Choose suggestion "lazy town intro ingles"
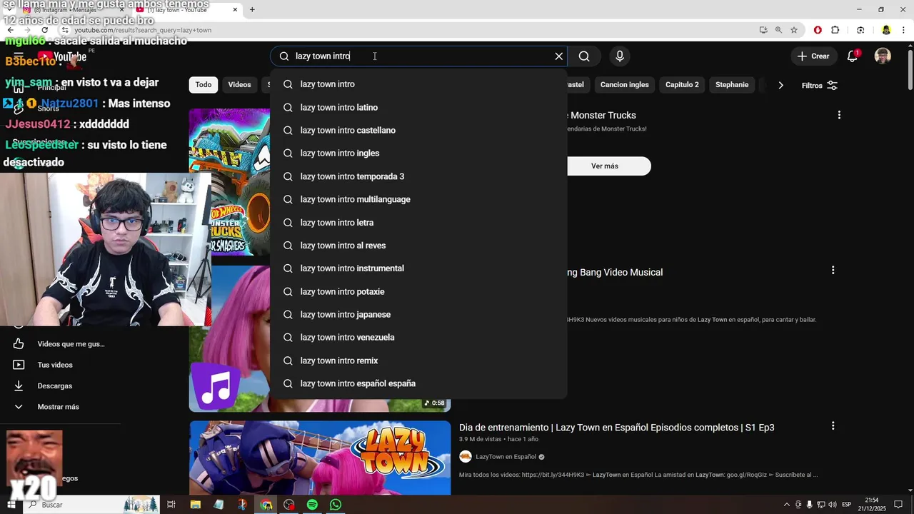The height and width of the screenshot is (514, 914). tap(418, 153)
